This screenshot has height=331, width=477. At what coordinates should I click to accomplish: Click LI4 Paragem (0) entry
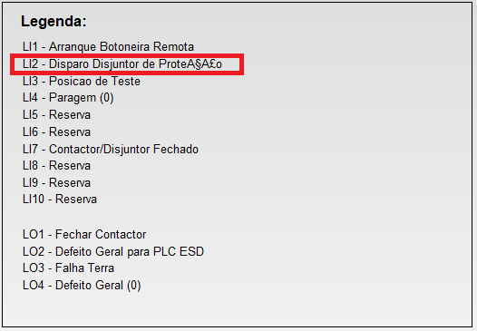pos(68,98)
